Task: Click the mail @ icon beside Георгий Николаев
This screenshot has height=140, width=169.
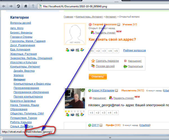Action: pos(90,24)
